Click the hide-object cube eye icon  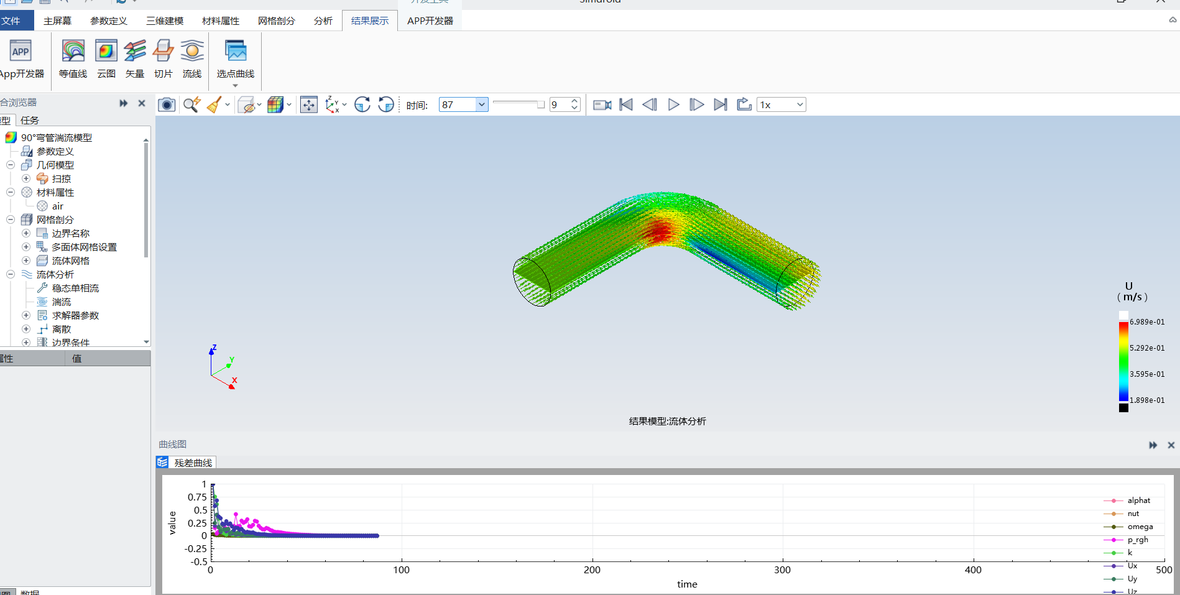[x=247, y=104]
